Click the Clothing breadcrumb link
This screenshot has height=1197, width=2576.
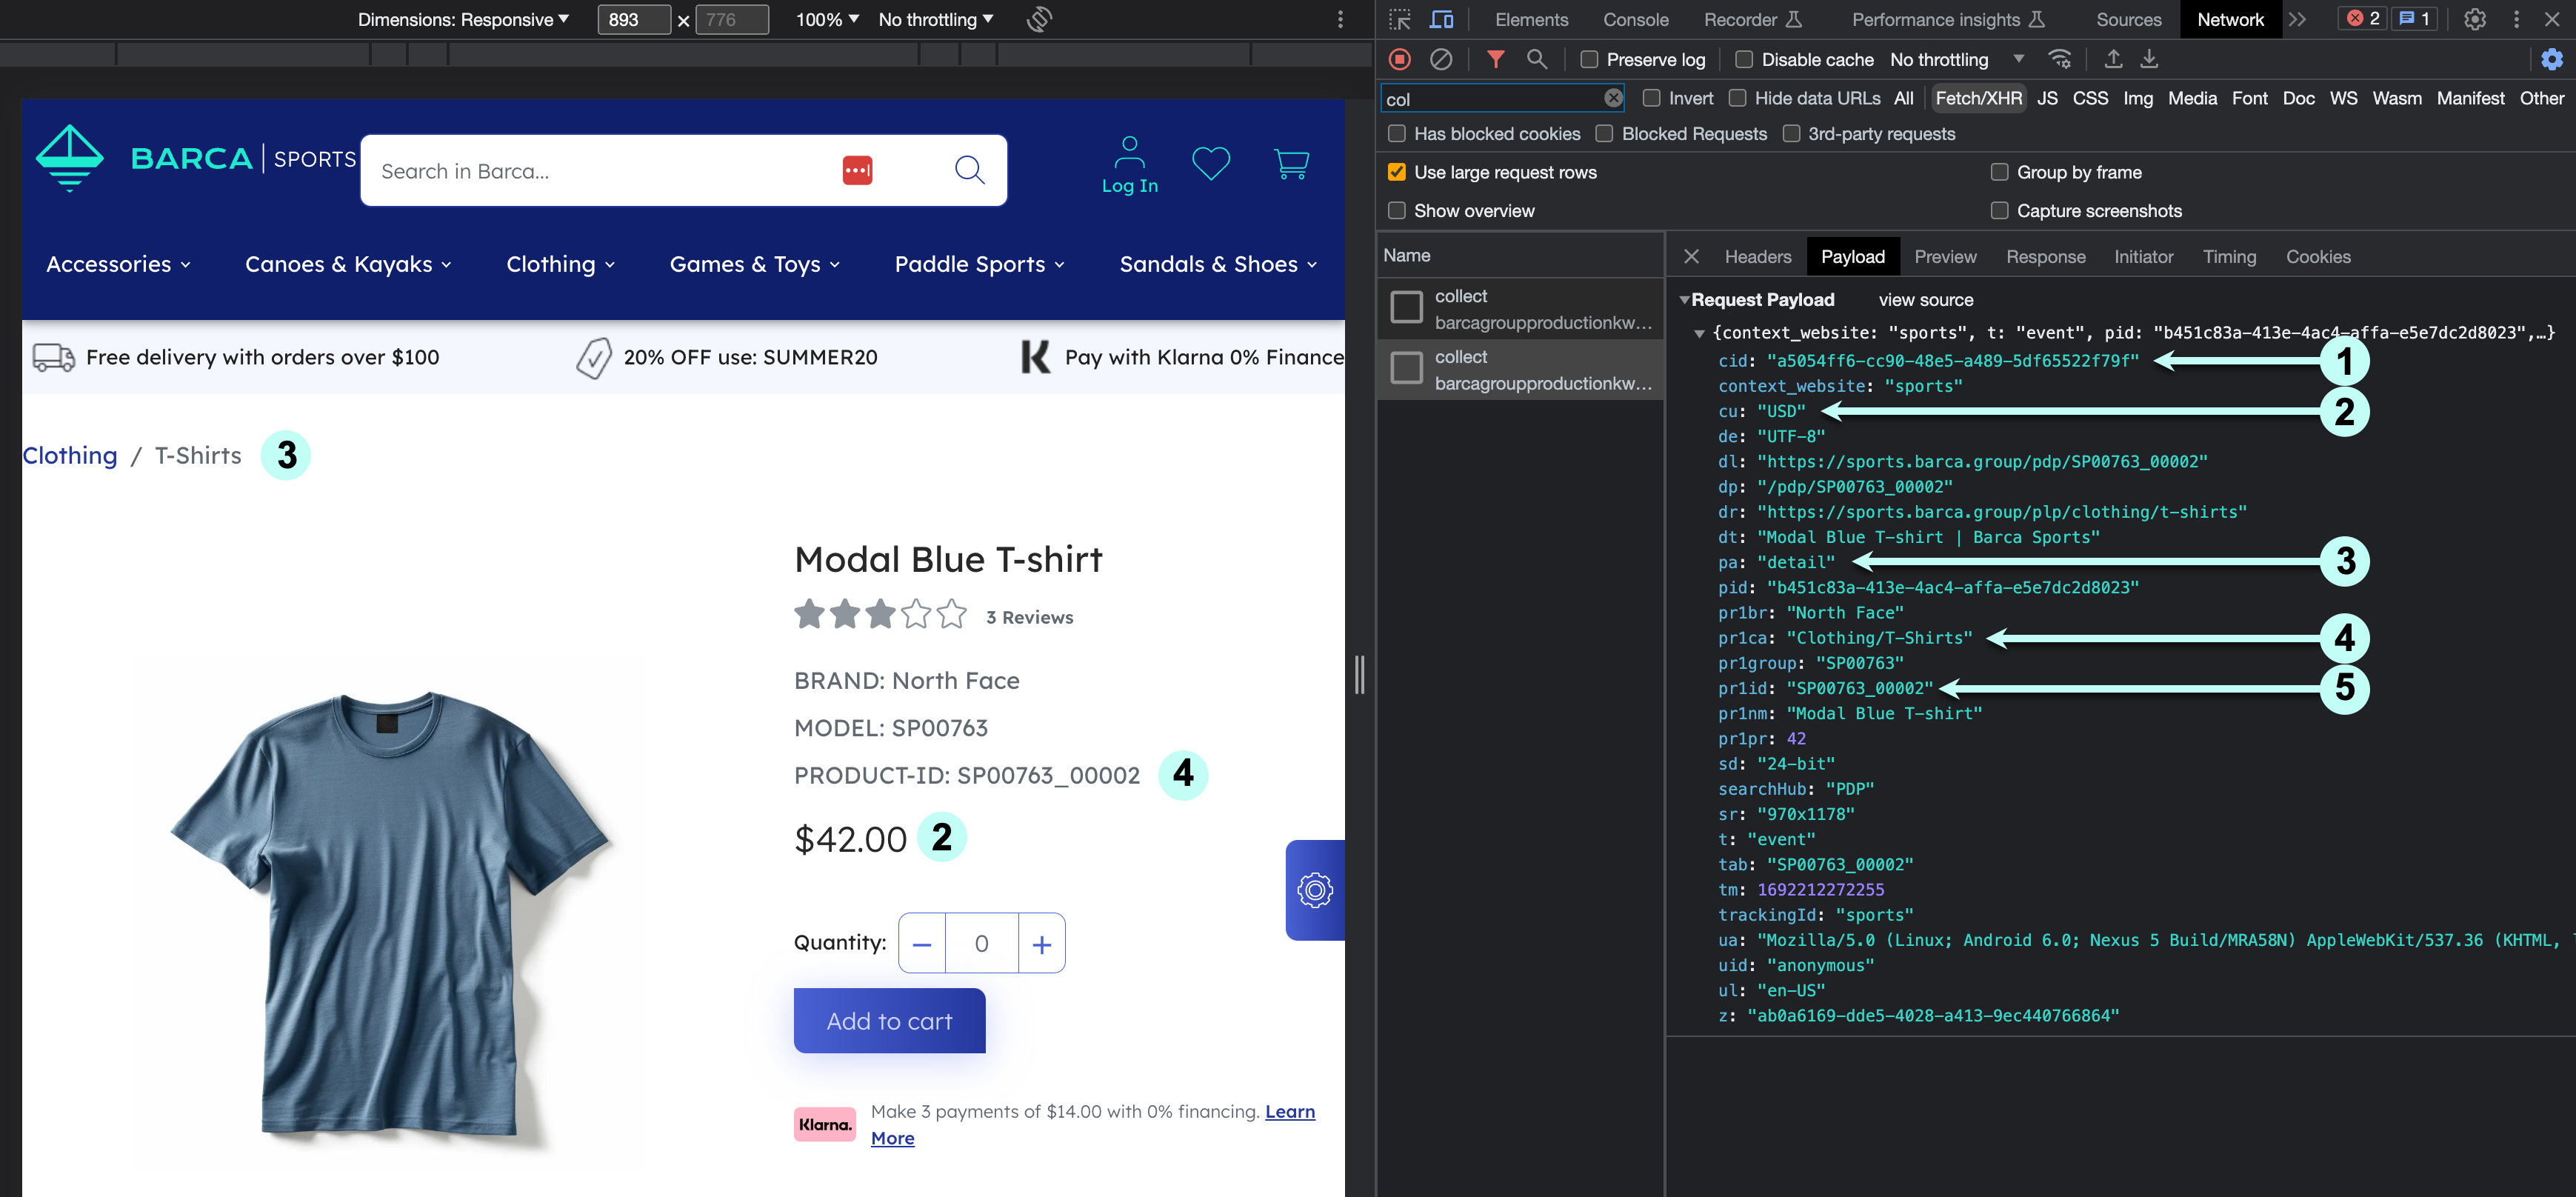pyautogui.click(x=70, y=455)
